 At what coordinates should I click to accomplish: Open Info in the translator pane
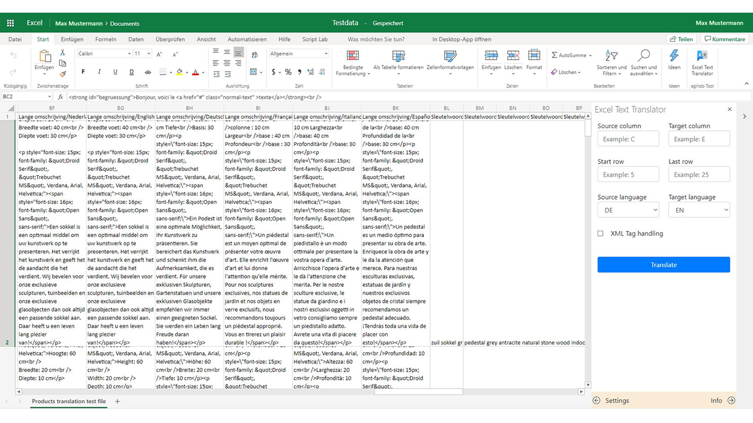[x=723, y=400]
